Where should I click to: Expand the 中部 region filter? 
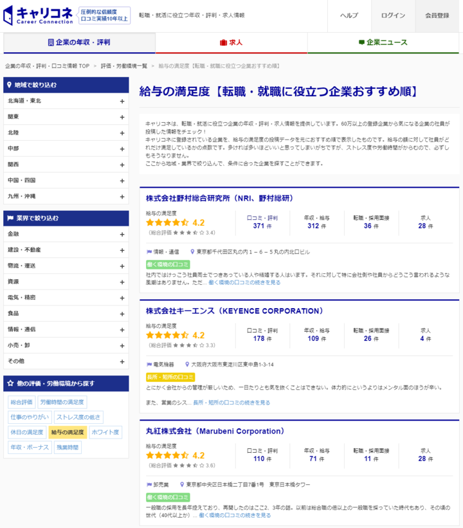pyautogui.click(x=66, y=149)
